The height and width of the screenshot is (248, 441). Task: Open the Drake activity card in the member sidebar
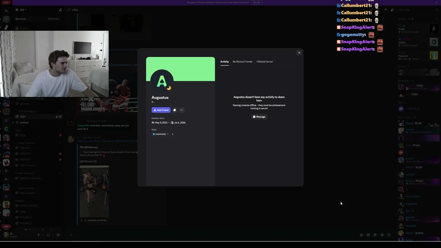pyautogui.click(x=418, y=29)
